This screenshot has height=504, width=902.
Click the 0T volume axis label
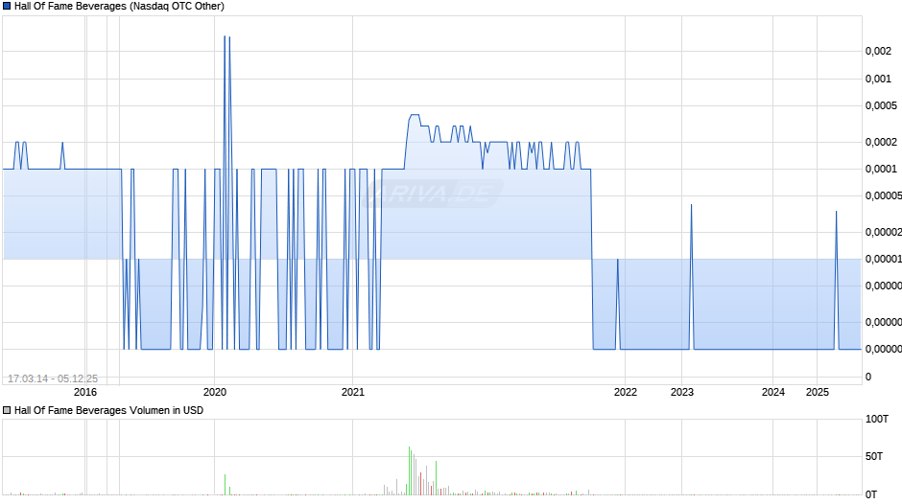click(871, 494)
